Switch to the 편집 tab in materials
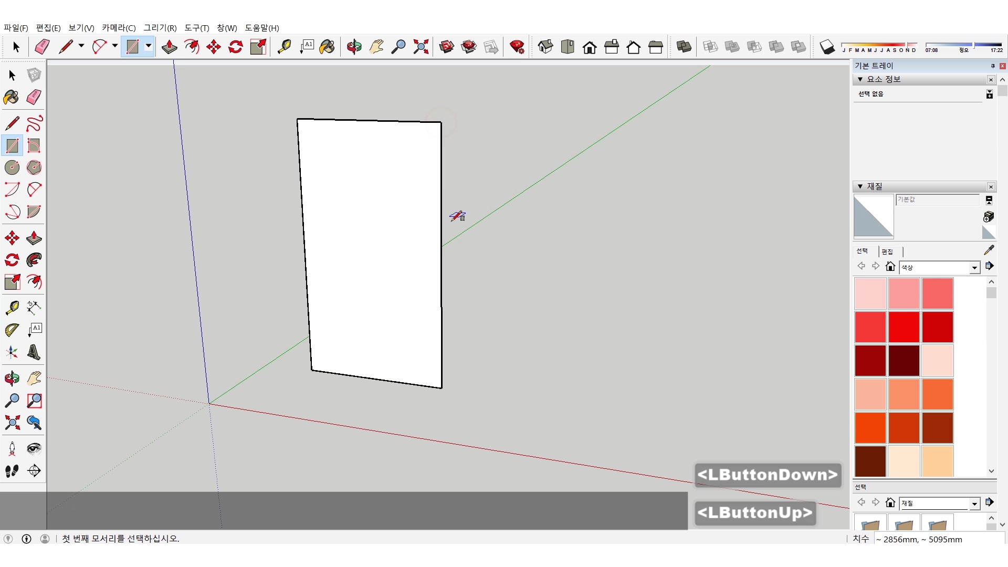Viewport: 1008px width, 567px height. (887, 251)
